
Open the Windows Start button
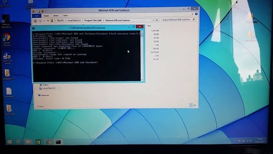click(x=9, y=142)
